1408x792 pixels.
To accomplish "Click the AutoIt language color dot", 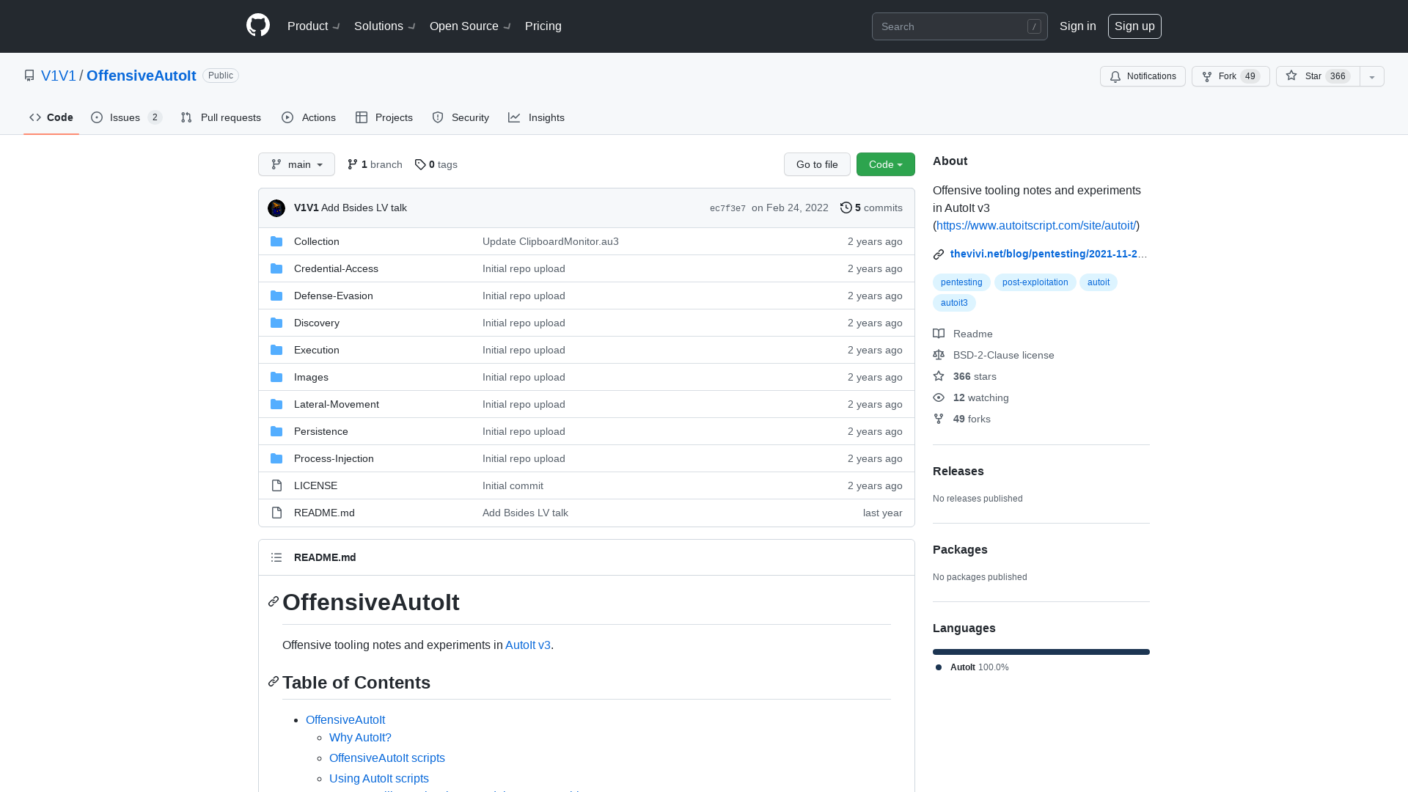I will (939, 667).
